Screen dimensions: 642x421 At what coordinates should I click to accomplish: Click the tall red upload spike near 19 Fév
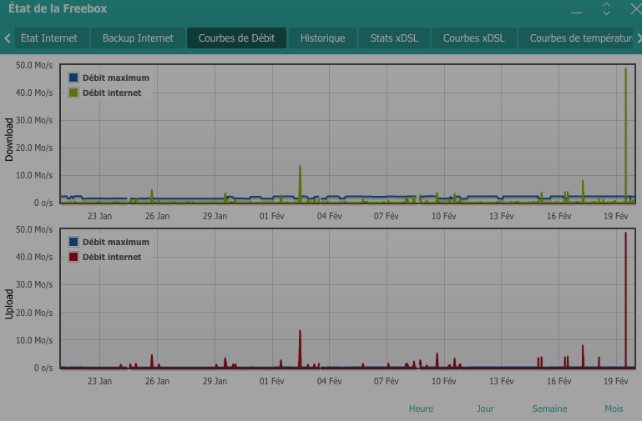(x=625, y=299)
